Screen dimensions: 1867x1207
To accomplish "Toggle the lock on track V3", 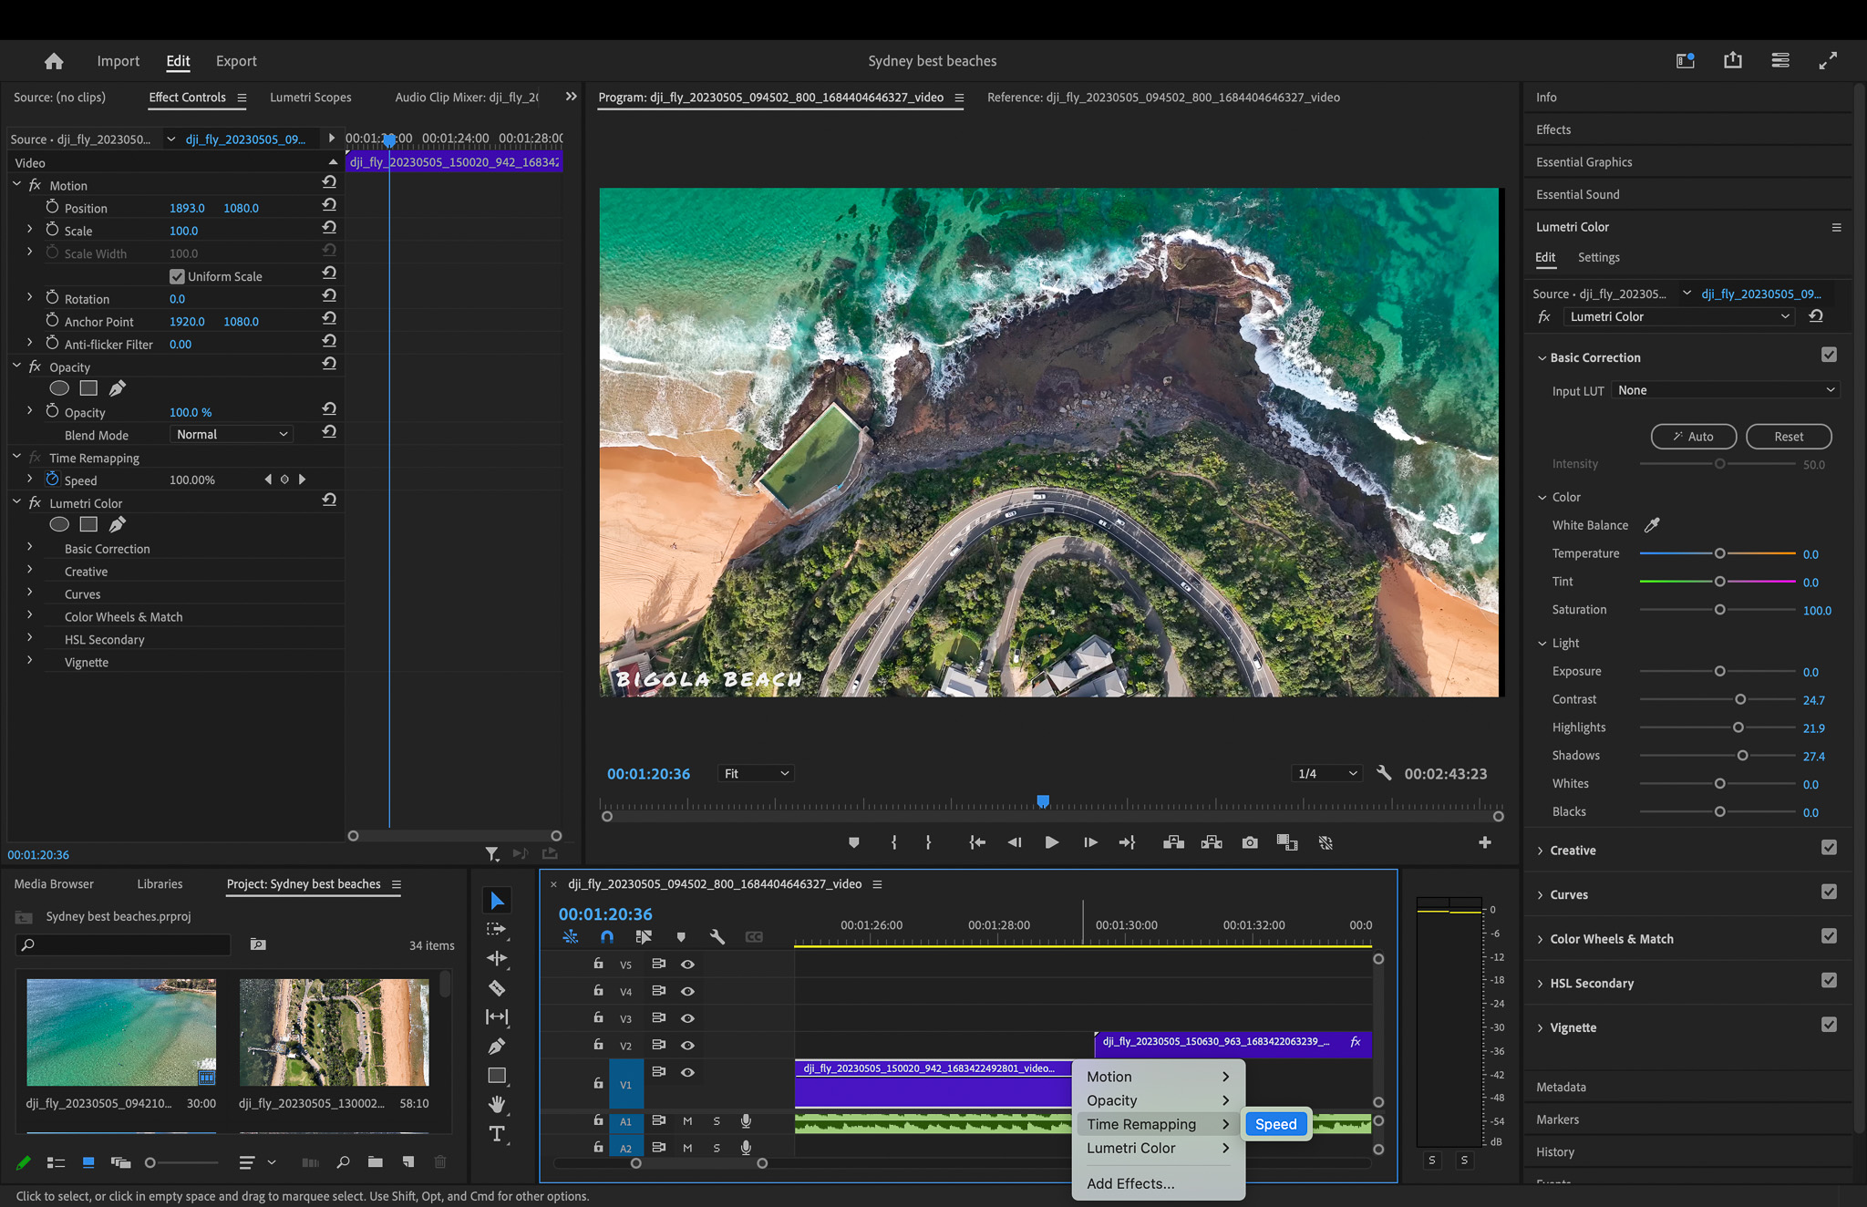I will click(598, 1017).
